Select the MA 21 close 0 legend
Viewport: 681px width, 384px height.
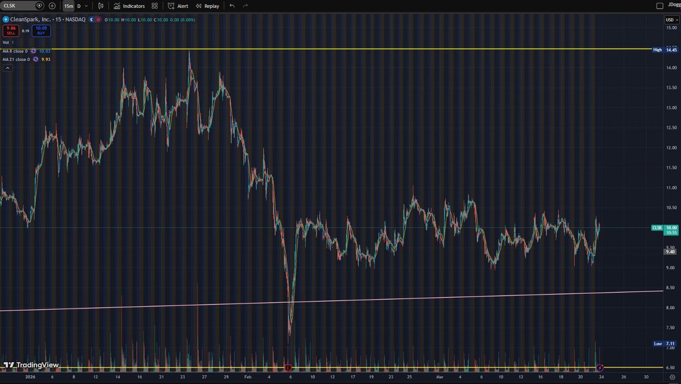(16, 59)
